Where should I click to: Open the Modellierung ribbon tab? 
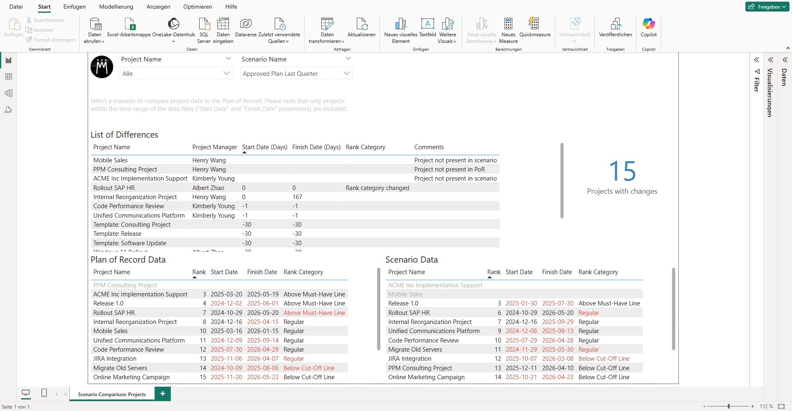click(116, 7)
